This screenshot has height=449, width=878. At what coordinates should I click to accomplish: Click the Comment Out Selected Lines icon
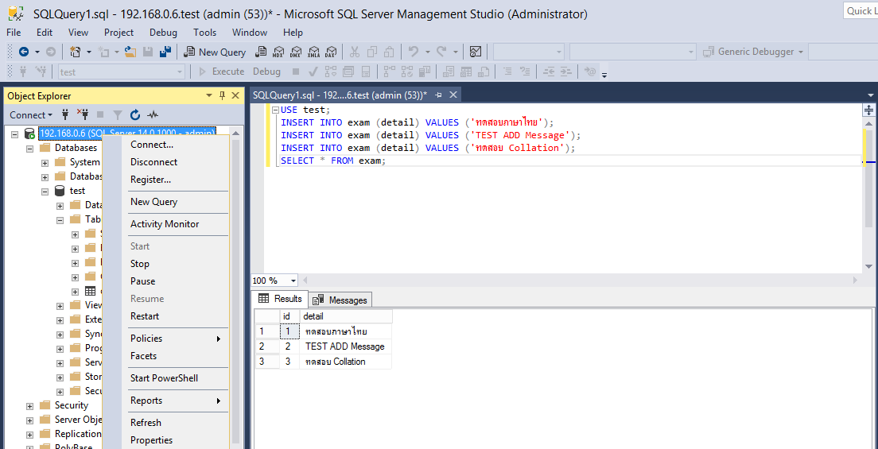tap(507, 72)
